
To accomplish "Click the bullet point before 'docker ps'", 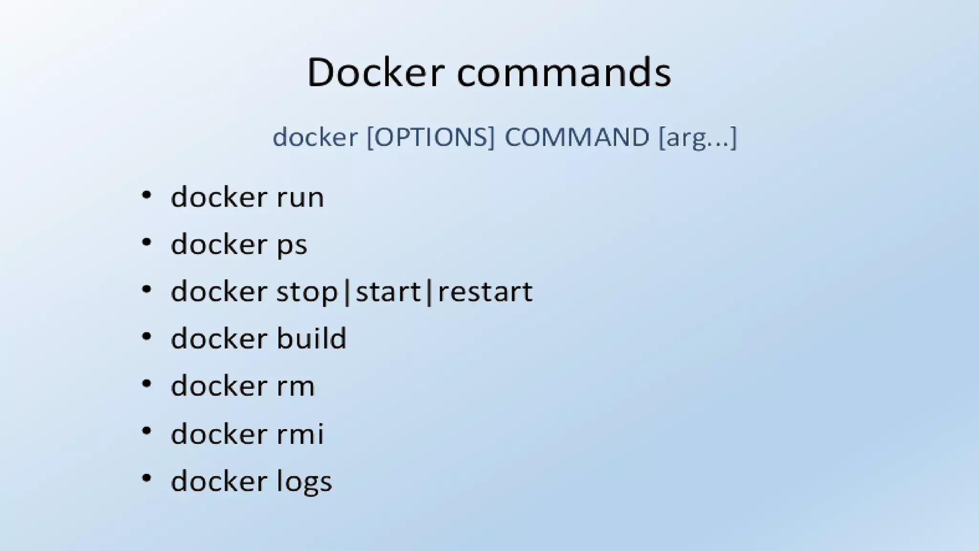I will pyautogui.click(x=147, y=242).
